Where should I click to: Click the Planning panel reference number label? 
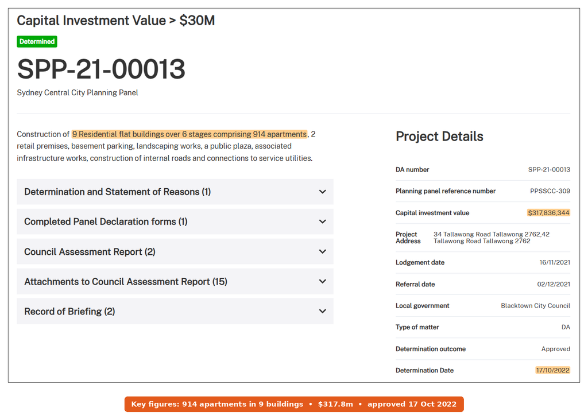pos(446,191)
